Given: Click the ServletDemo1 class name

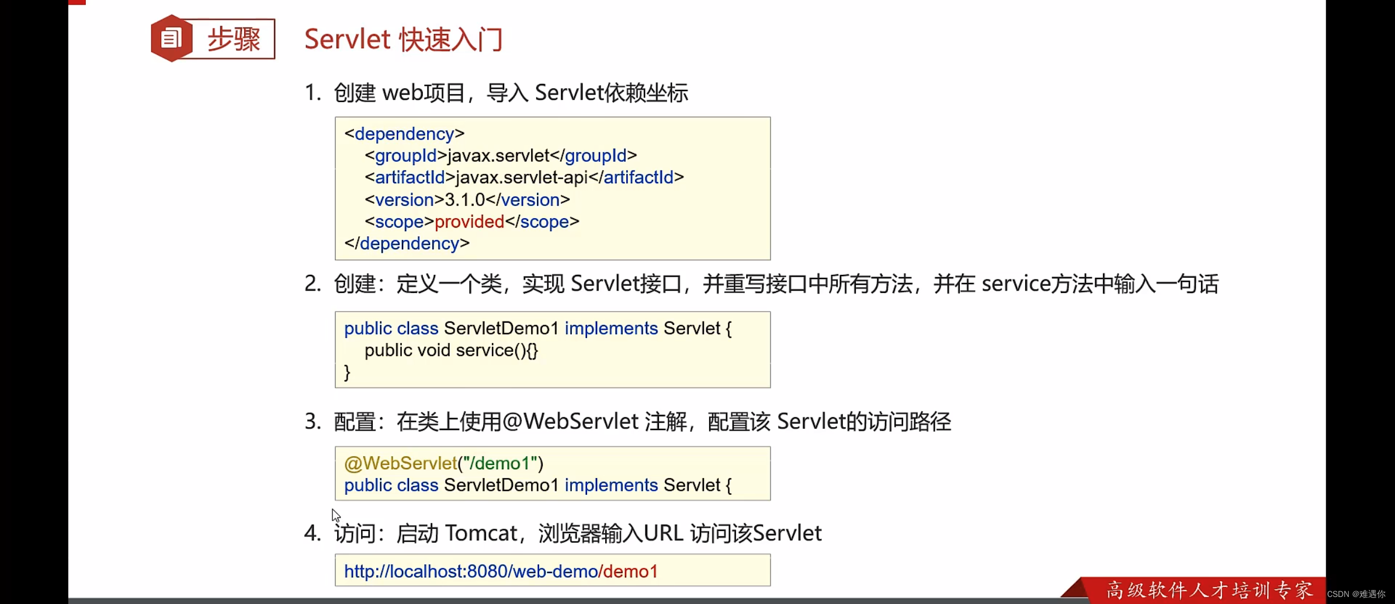Looking at the screenshot, I should tap(501, 328).
